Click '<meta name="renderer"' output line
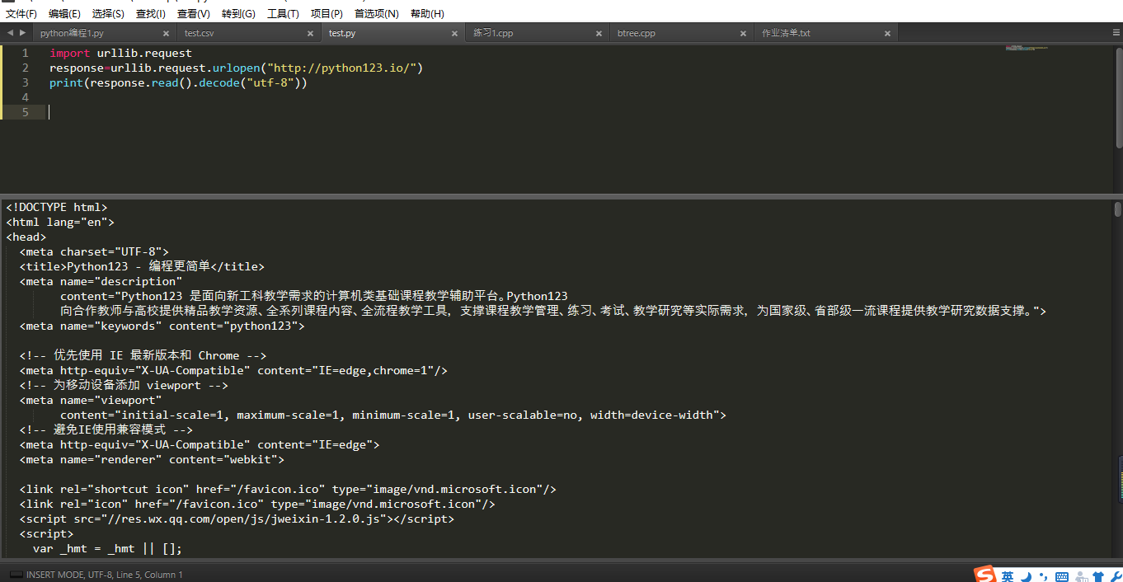Viewport: 1123px width, 582px height. (152, 459)
